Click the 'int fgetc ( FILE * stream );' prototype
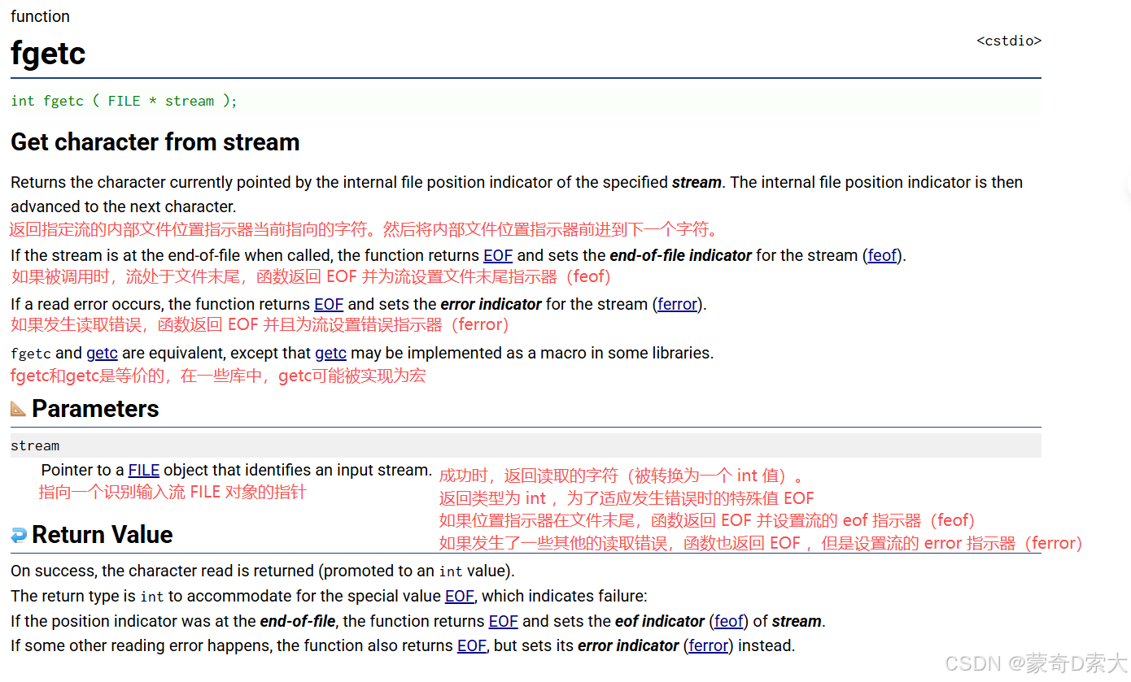The height and width of the screenshot is (682, 1131). [x=124, y=101]
